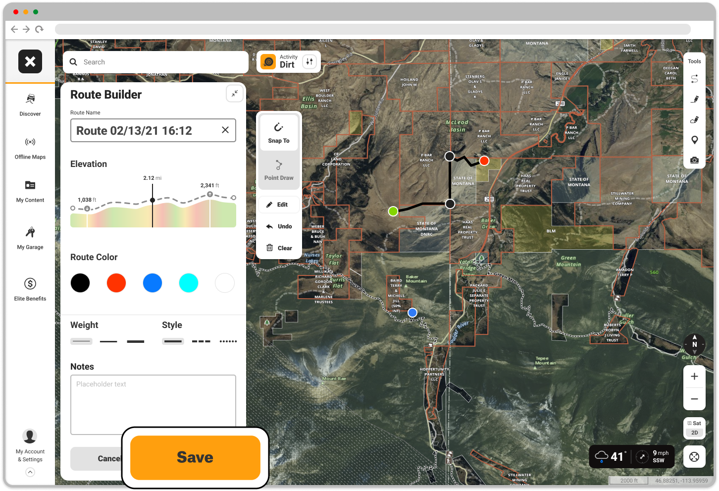Select the thin line weight
The image size is (719, 491).
(x=81, y=341)
